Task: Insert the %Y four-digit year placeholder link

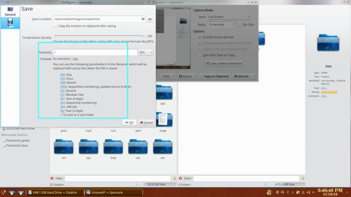Action: point(62,99)
